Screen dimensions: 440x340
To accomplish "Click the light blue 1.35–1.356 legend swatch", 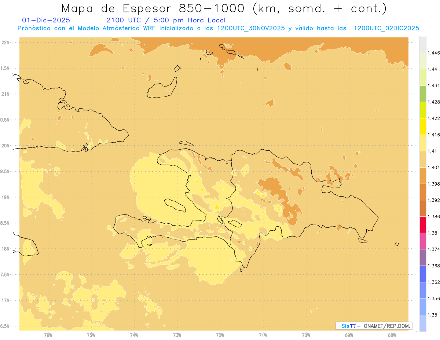I will pos(423,306).
